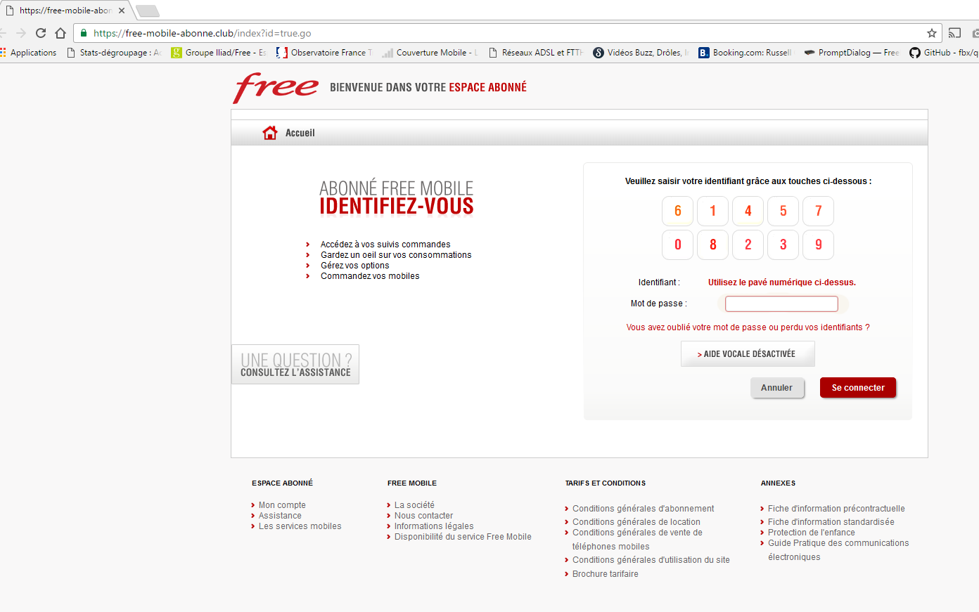
Task: Open the Apps grid in bookmarks bar
Action: pyautogui.click(x=4, y=53)
